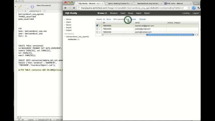Open Export tab in top bar
This screenshot has width=215, height=121.
tap(147, 13)
